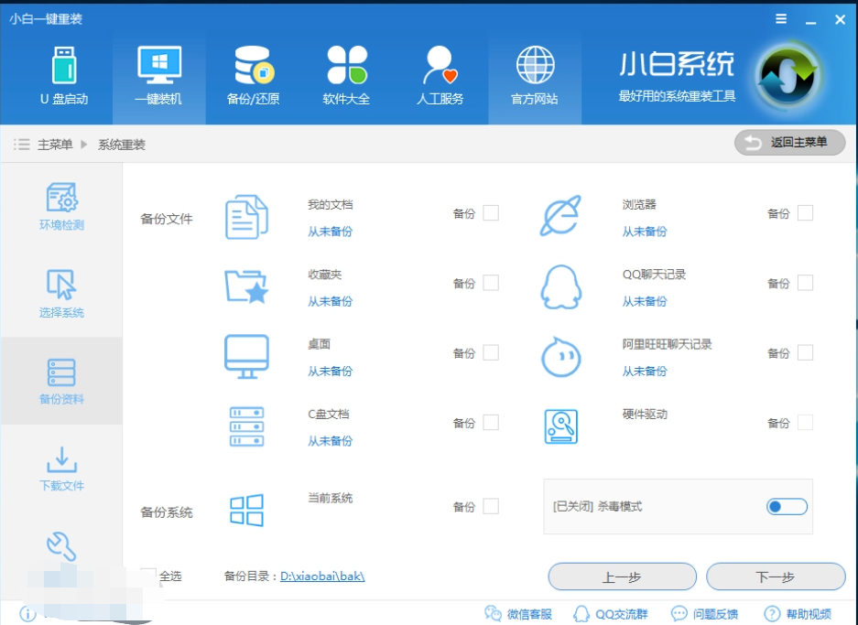Screen dimensions: 858x625
Task: Open 问题反馈 feedback link
Action: [x=704, y=614]
